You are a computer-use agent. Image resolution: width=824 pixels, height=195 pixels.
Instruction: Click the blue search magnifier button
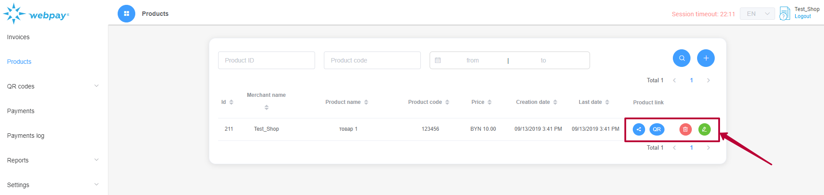click(x=681, y=58)
